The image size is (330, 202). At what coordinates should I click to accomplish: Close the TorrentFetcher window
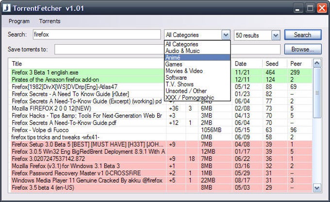[x=322, y=8]
